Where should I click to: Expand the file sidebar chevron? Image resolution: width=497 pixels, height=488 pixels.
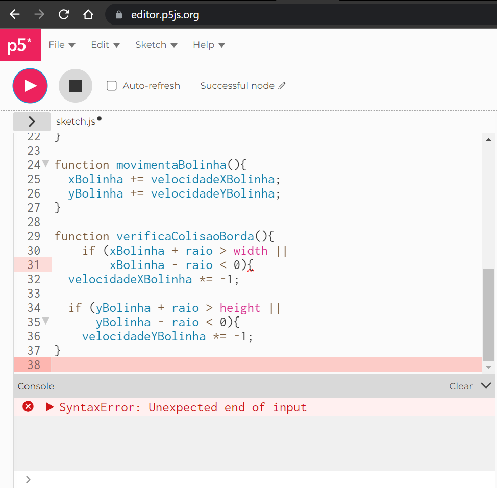point(32,121)
